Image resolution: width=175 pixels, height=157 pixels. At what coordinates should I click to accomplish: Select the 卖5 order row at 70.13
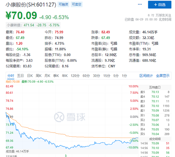click(x=155, y=92)
